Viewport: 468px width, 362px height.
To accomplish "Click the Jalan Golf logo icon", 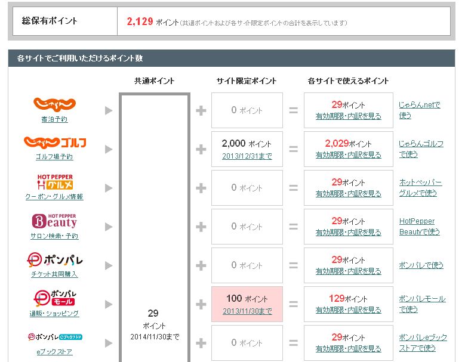I will [x=54, y=143].
